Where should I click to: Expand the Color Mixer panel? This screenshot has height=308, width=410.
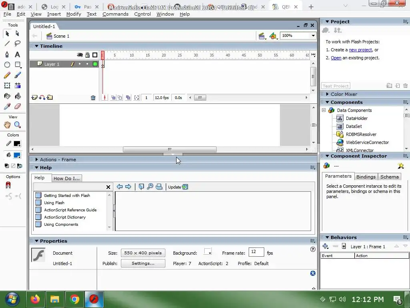click(327, 94)
